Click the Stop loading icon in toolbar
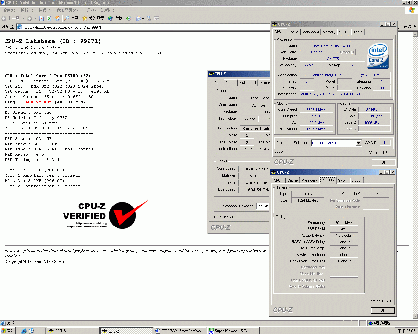 [42, 18]
